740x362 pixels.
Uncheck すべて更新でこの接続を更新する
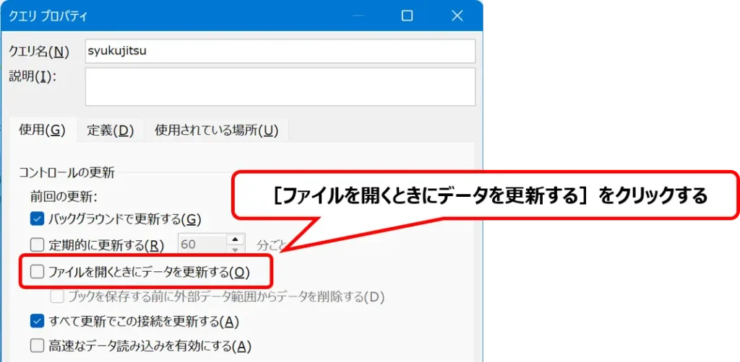pos(37,322)
